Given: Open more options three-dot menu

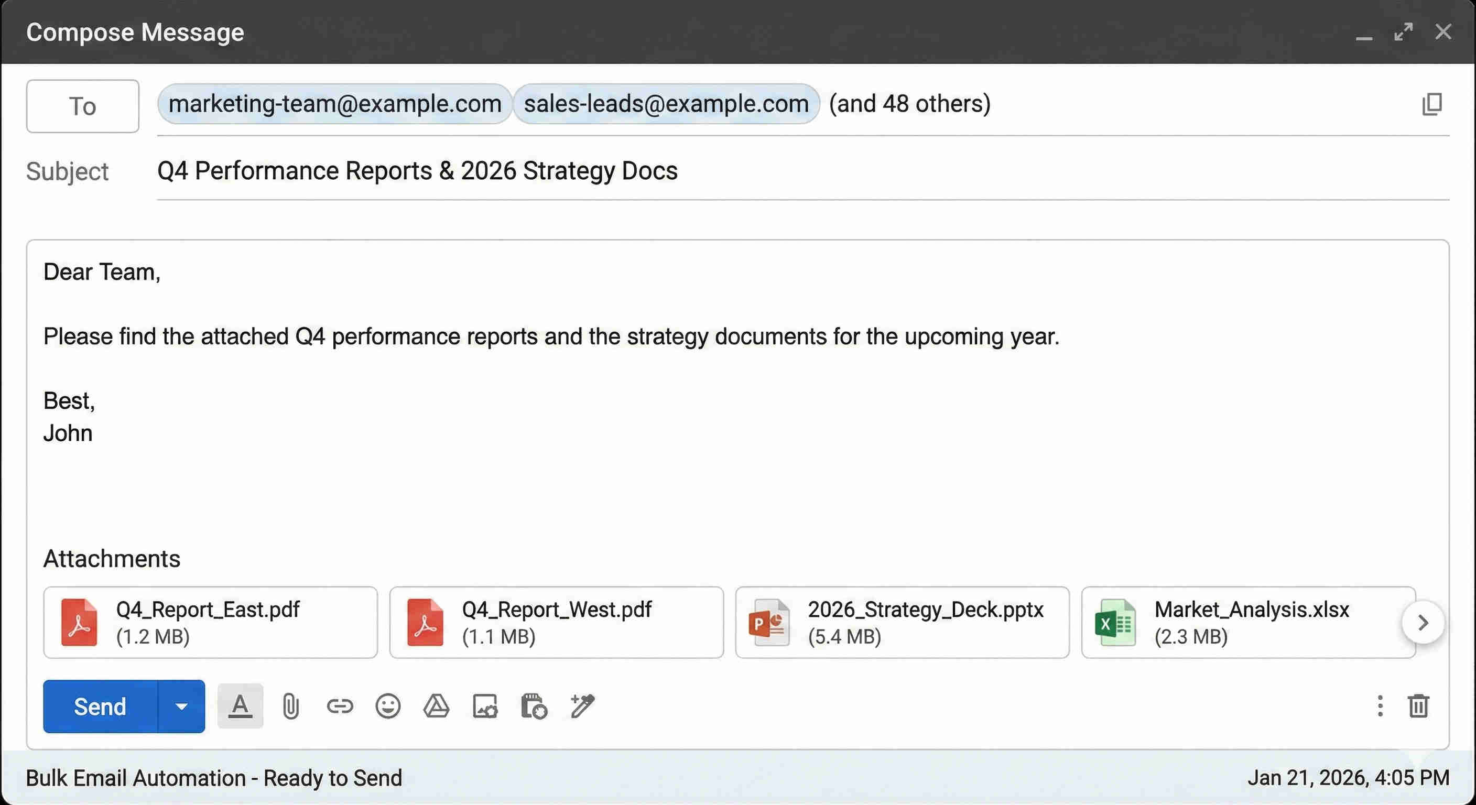Looking at the screenshot, I should point(1380,706).
